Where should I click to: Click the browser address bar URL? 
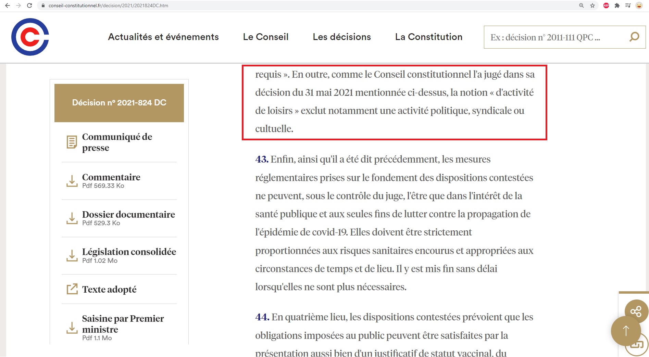[108, 5]
